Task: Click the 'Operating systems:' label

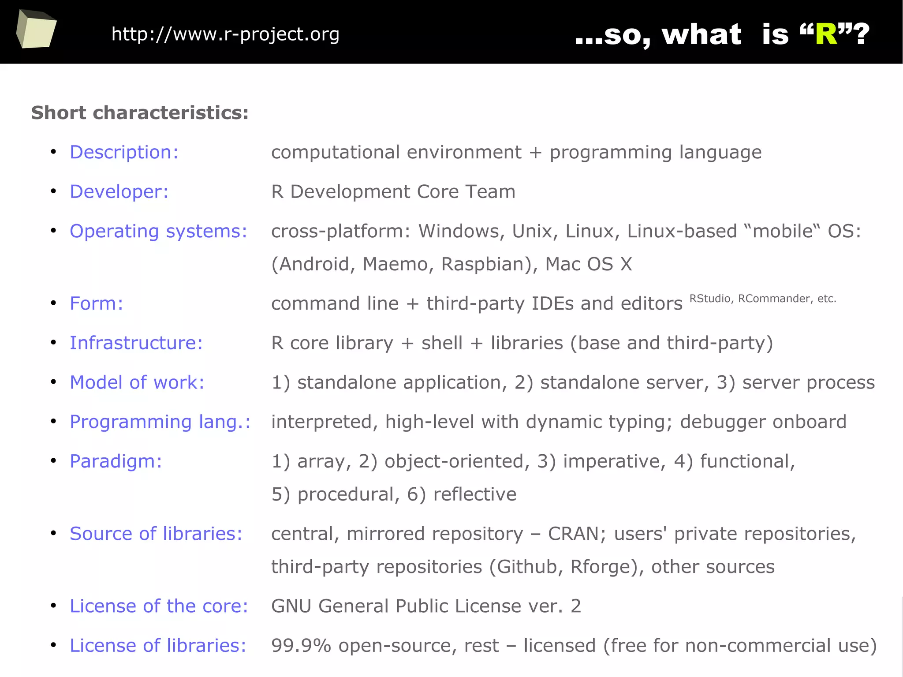Action: click(x=158, y=232)
